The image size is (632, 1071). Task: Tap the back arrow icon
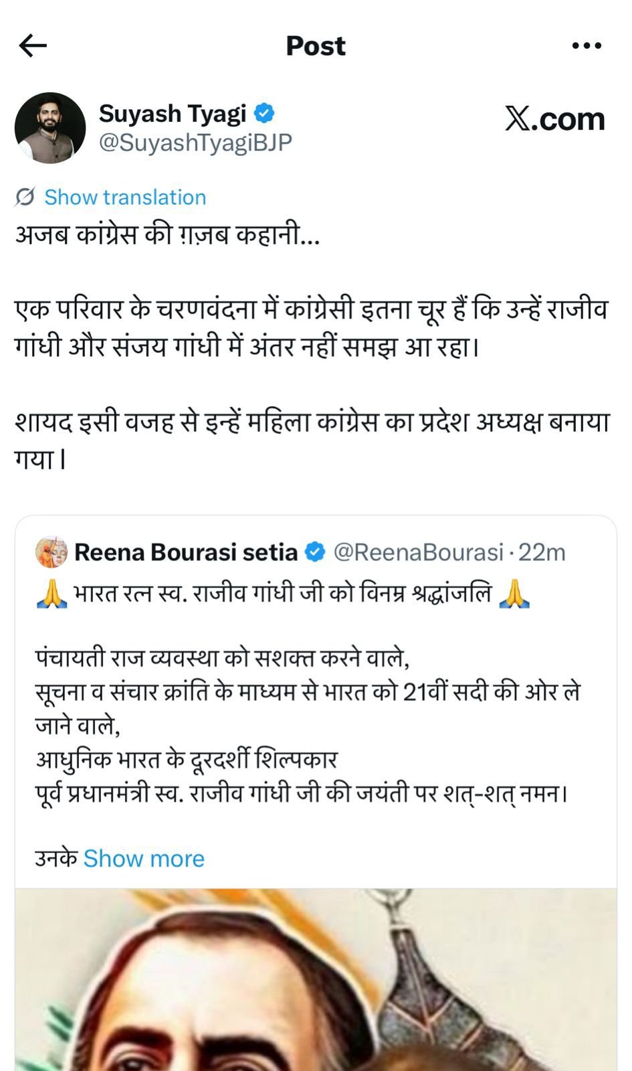coord(33,46)
